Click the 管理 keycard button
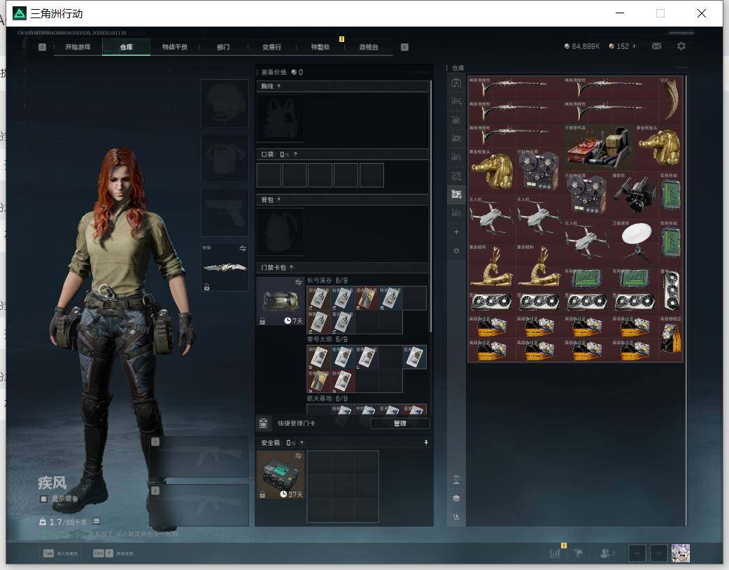 pyautogui.click(x=400, y=423)
